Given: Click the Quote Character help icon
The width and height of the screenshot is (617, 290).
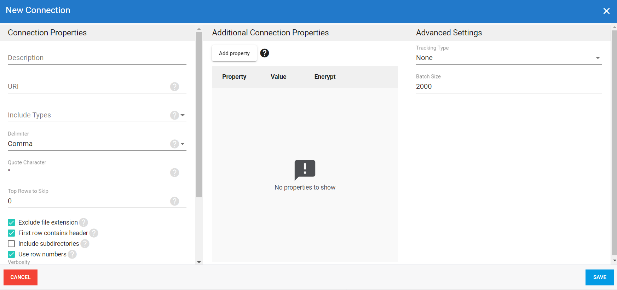Looking at the screenshot, I should [x=174, y=173].
